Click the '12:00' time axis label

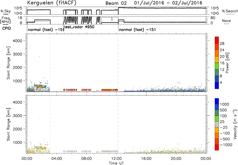click(116, 159)
